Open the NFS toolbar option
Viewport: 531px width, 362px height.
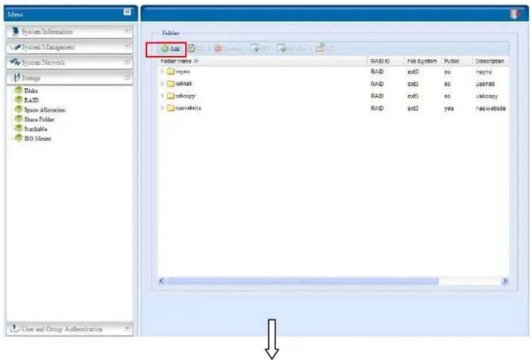(x=260, y=49)
